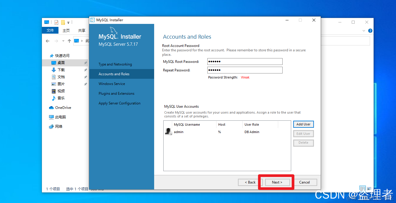The image size is (396, 203).
Task: Open the Type and Networking step
Action: pyautogui.click(x=115, y=64)
